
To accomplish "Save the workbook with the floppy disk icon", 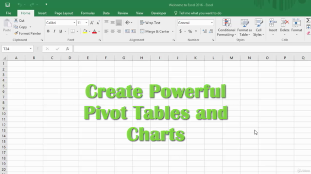I will coord(7,5).
